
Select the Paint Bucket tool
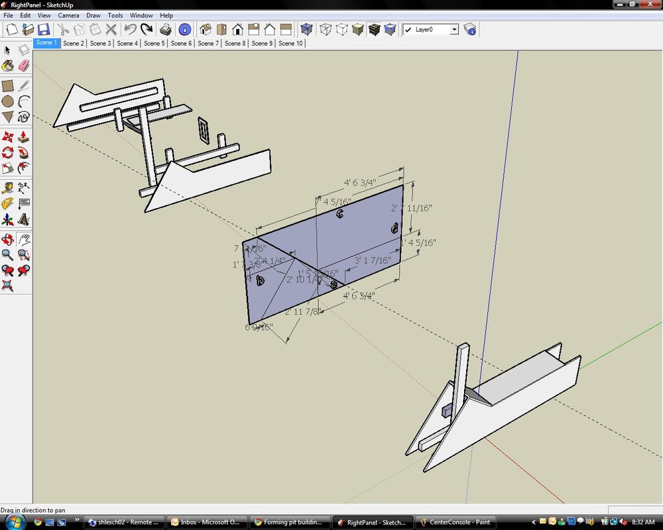click(8, 66)
